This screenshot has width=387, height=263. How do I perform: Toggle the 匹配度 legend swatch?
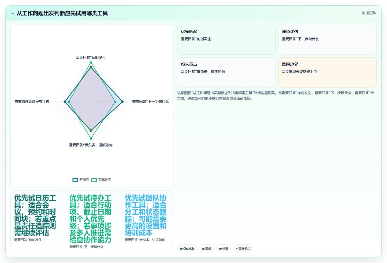click(x=75, y=180)
